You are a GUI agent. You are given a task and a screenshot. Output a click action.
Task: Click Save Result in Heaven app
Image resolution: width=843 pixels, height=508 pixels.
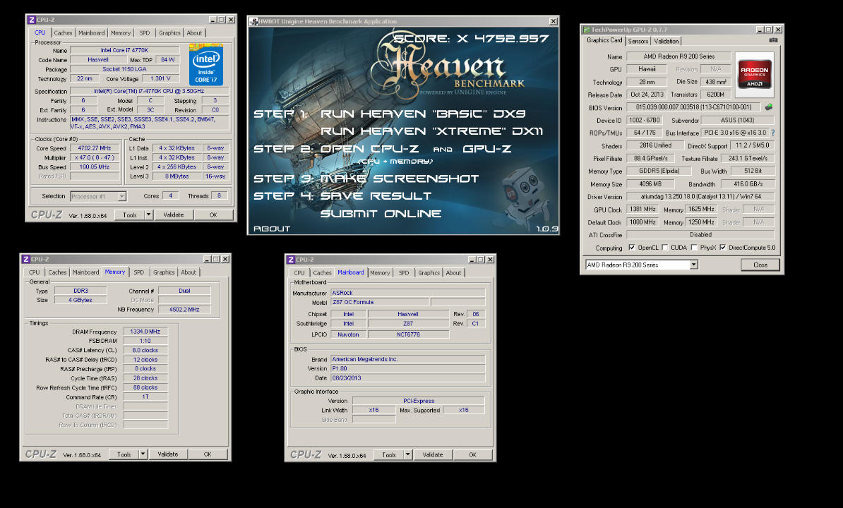376,196
